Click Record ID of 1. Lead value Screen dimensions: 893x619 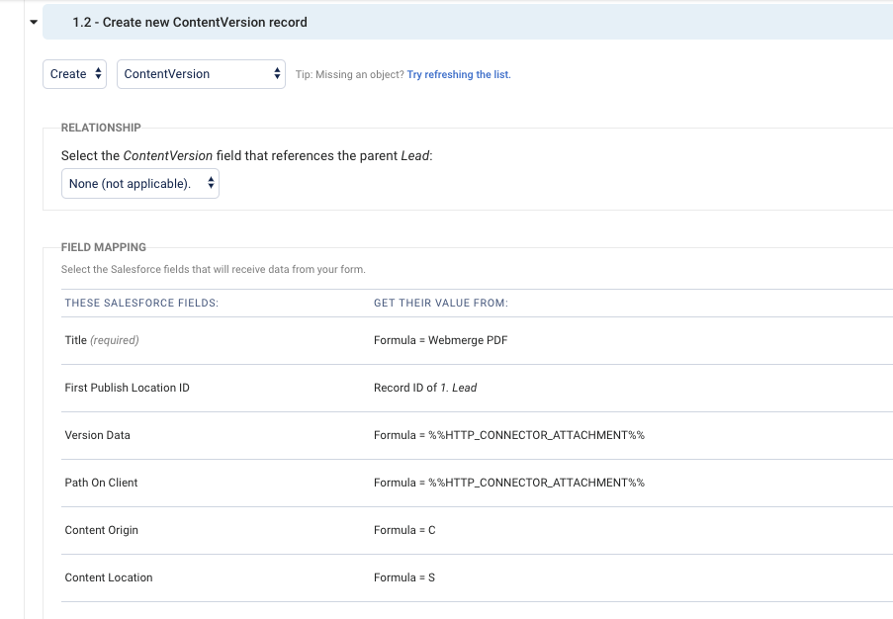click(x=425, y=388)
